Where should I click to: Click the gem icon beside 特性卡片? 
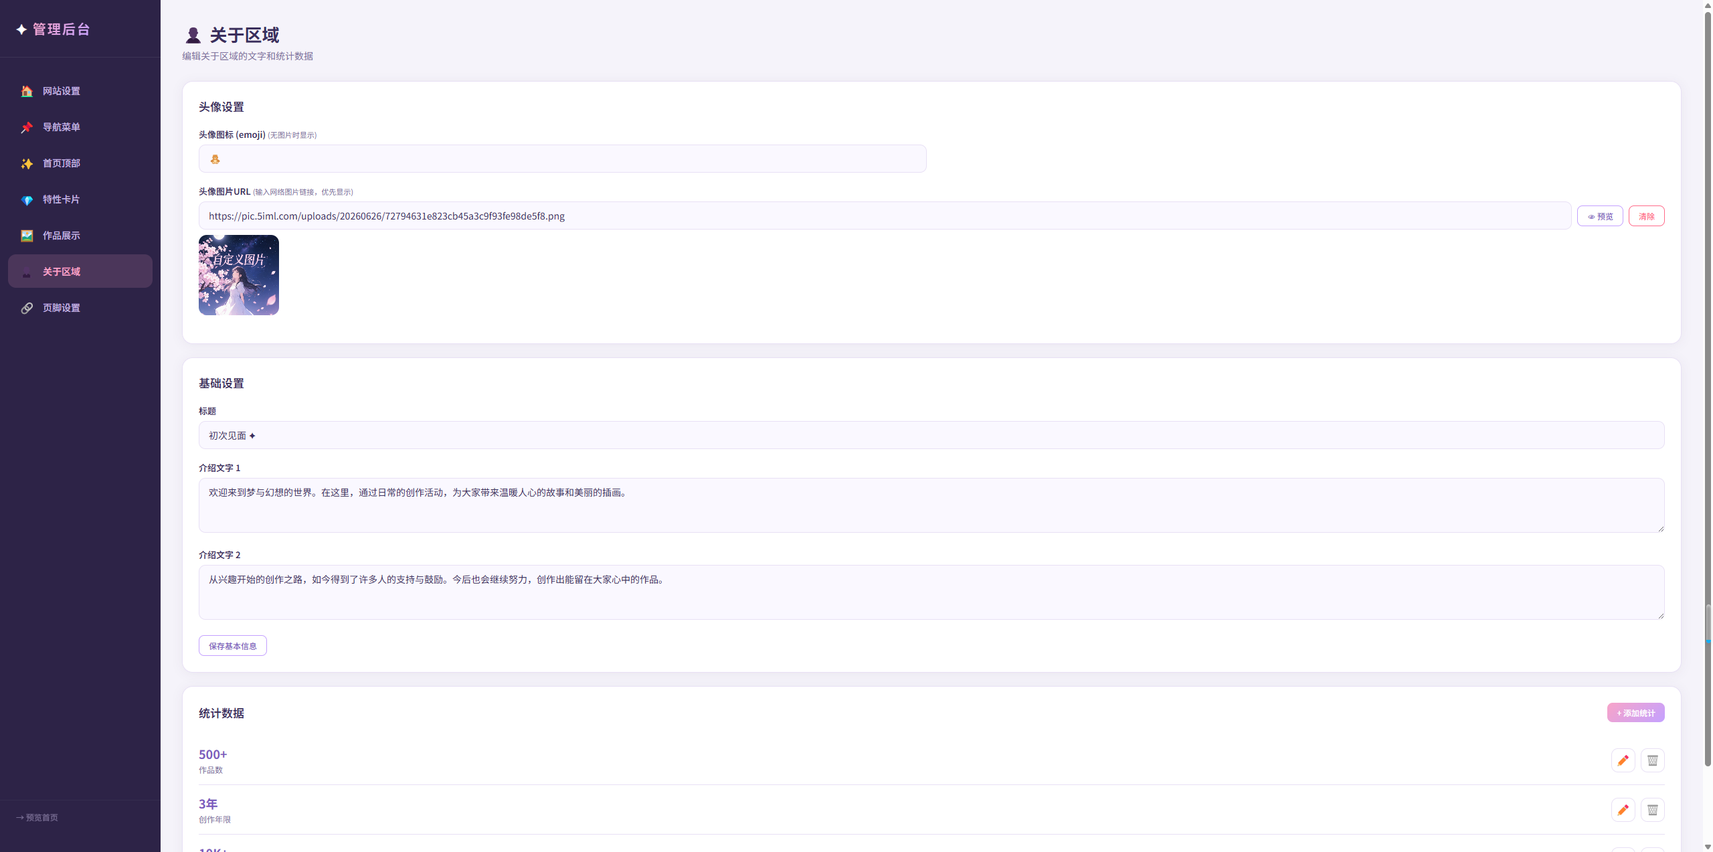pos(27,199)
